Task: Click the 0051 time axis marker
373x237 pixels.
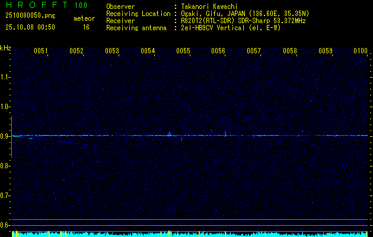Action: [41, 51]
